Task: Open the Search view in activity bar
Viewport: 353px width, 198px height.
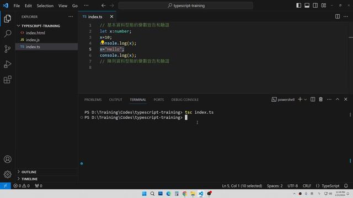Action: click(x=7, y=34)
